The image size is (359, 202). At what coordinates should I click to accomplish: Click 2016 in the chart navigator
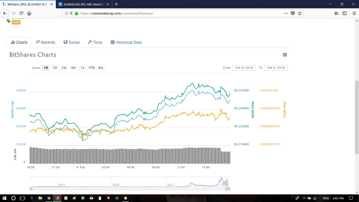pos(116,185)
